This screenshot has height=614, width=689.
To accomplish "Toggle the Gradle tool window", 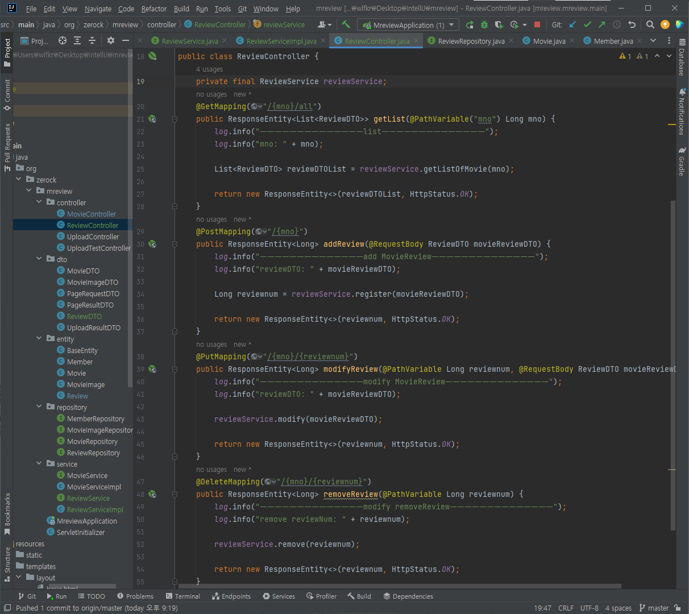I will 681,161.
